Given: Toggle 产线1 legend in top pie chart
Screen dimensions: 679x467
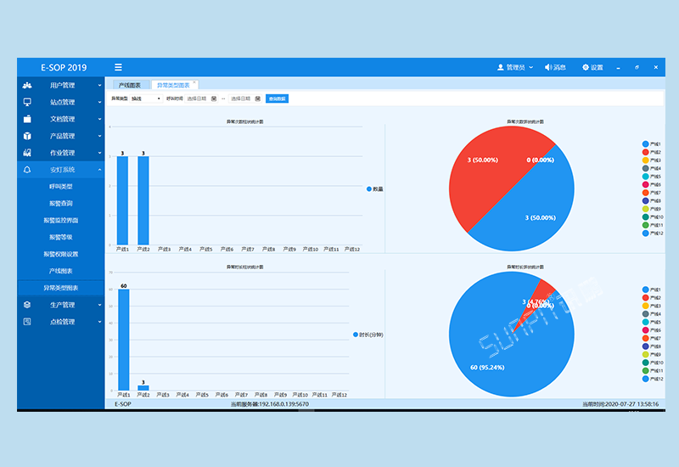Looking at the screenshot, I should click(650, 144).
